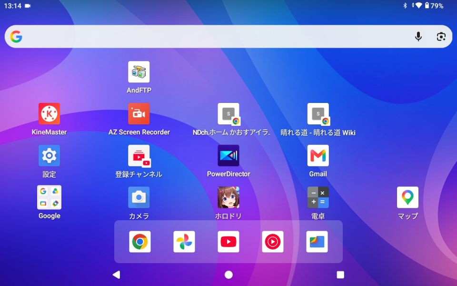The height and width of the screenshot is (286, 457).
Task: Tap the 13:14 clock in status bar
Action: click(12, 6)
